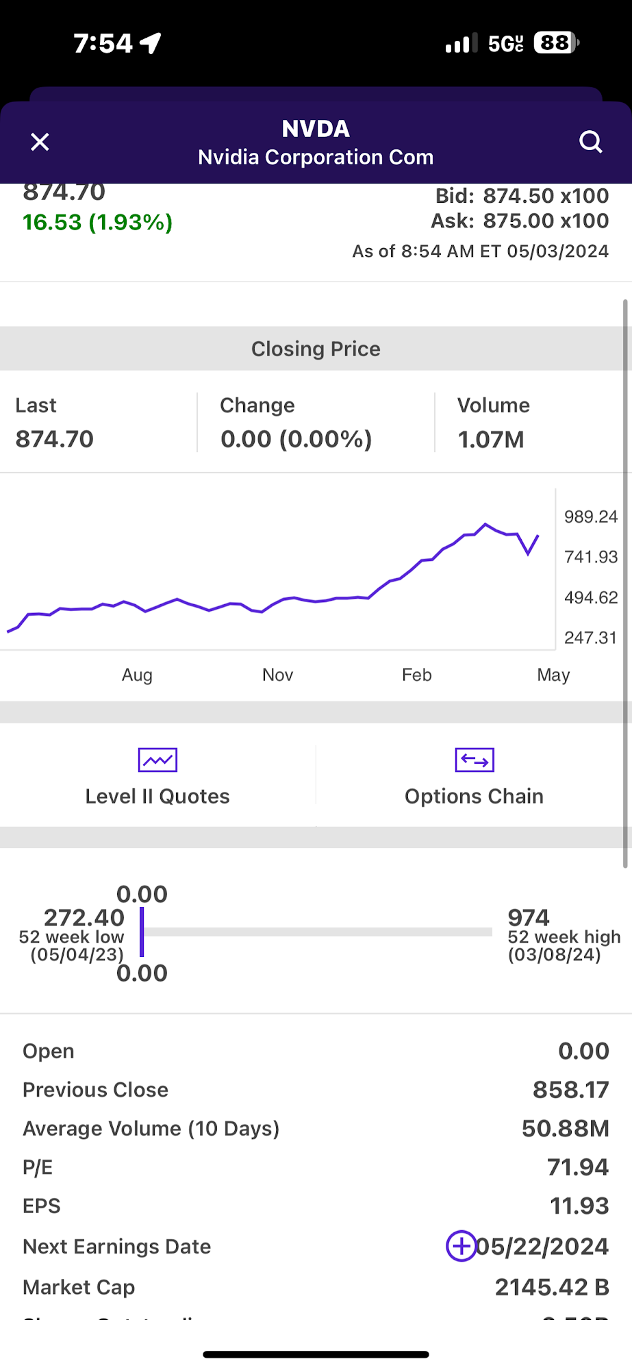Screen dimensions: 632x1370
Task: Tap the 989.24 price axis label
Action: point(591,516)
